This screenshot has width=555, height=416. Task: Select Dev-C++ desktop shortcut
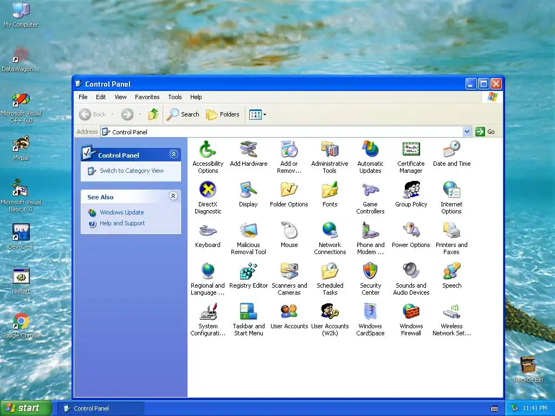pos(21,236)
